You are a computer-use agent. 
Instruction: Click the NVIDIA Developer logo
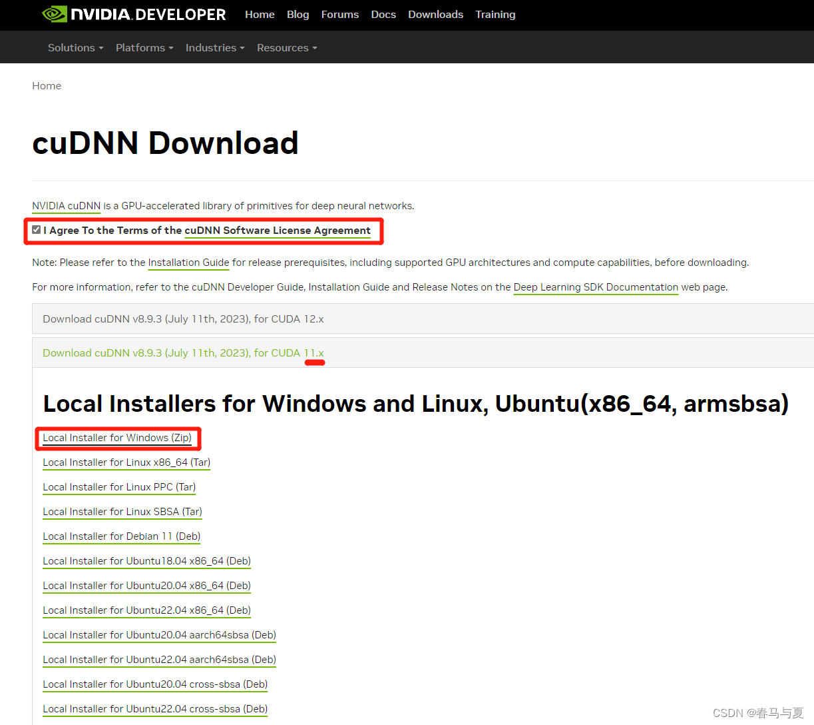[134, 14]
